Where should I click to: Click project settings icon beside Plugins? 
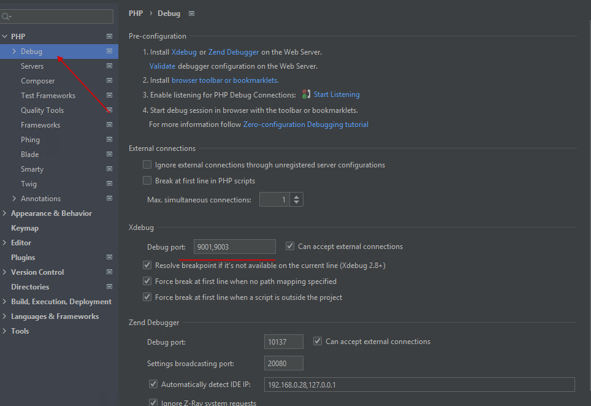coord(109,258)
